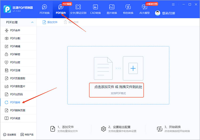This screenshot has width=200, height=140.
Task: Collapse the PDF处理 section
Action: pos(32,22)
